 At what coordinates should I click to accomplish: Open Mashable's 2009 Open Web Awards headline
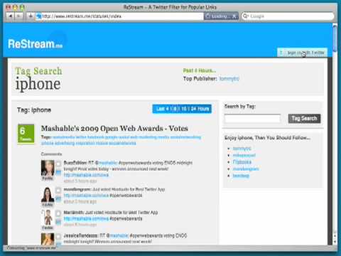(x=114, y=129)
